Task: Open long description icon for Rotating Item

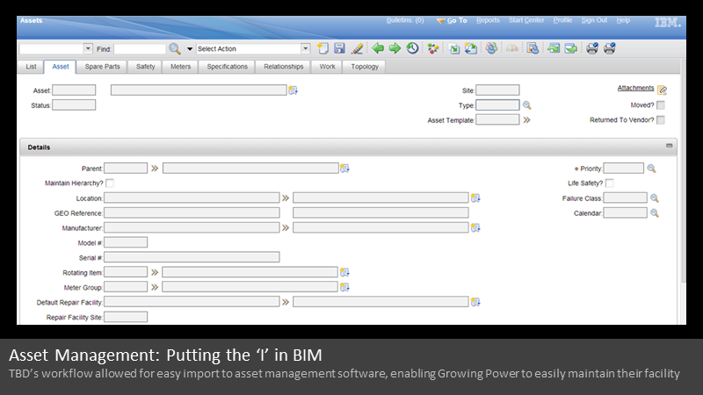Action: 344,272
